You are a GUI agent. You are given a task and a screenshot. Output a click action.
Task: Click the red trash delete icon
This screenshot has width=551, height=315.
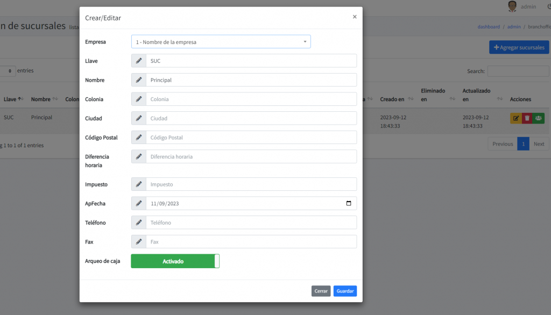coord(527,118)
